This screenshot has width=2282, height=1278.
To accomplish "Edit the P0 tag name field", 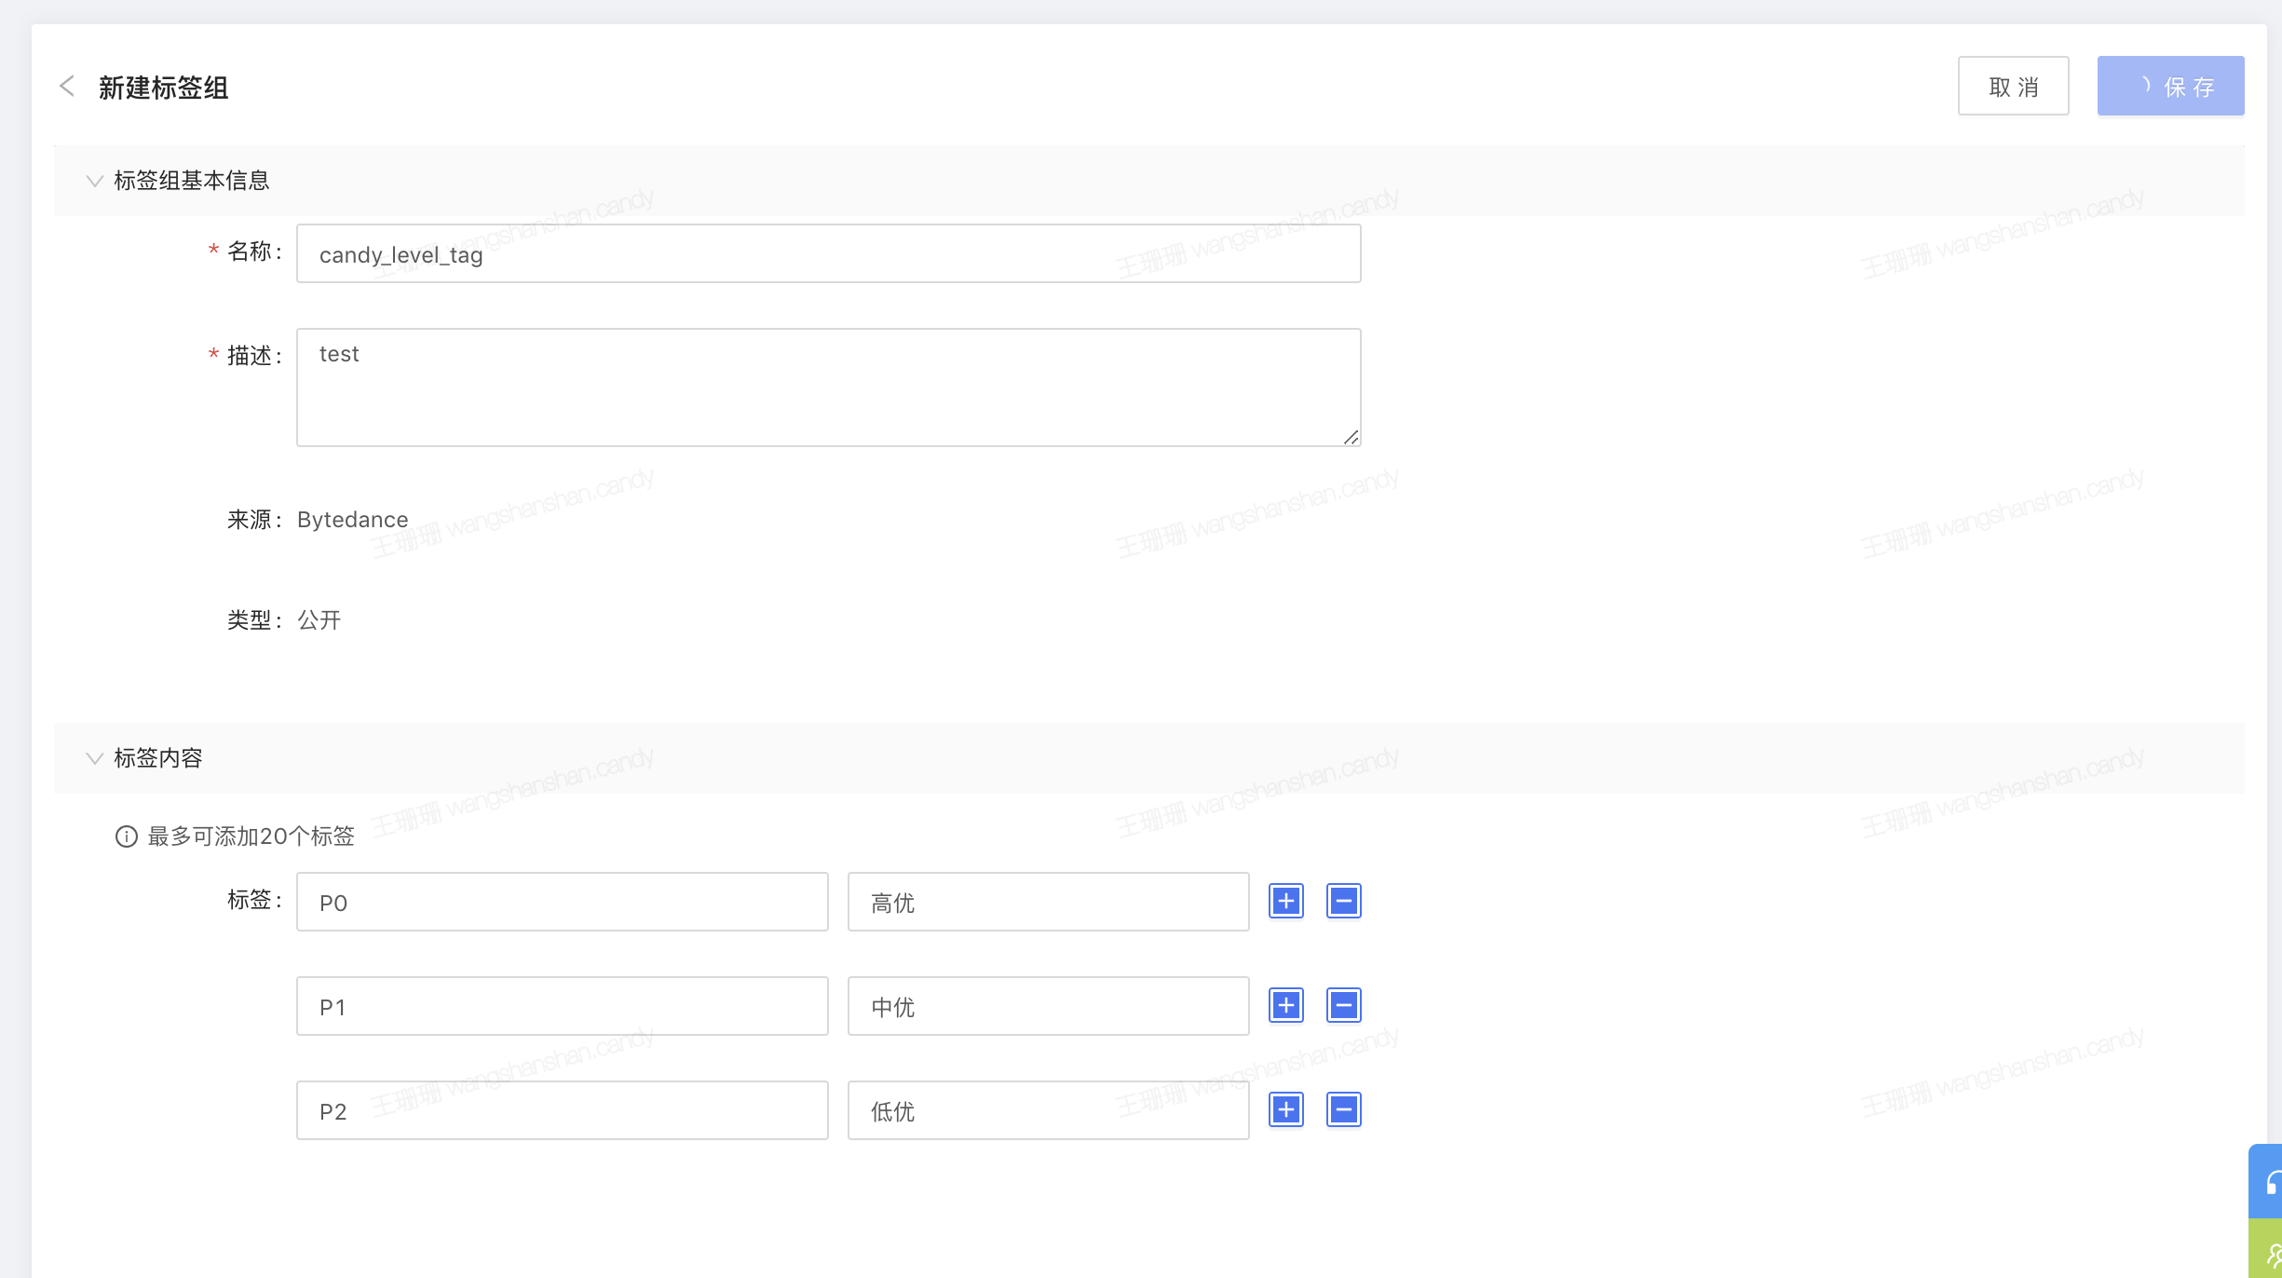I will 562,902.
